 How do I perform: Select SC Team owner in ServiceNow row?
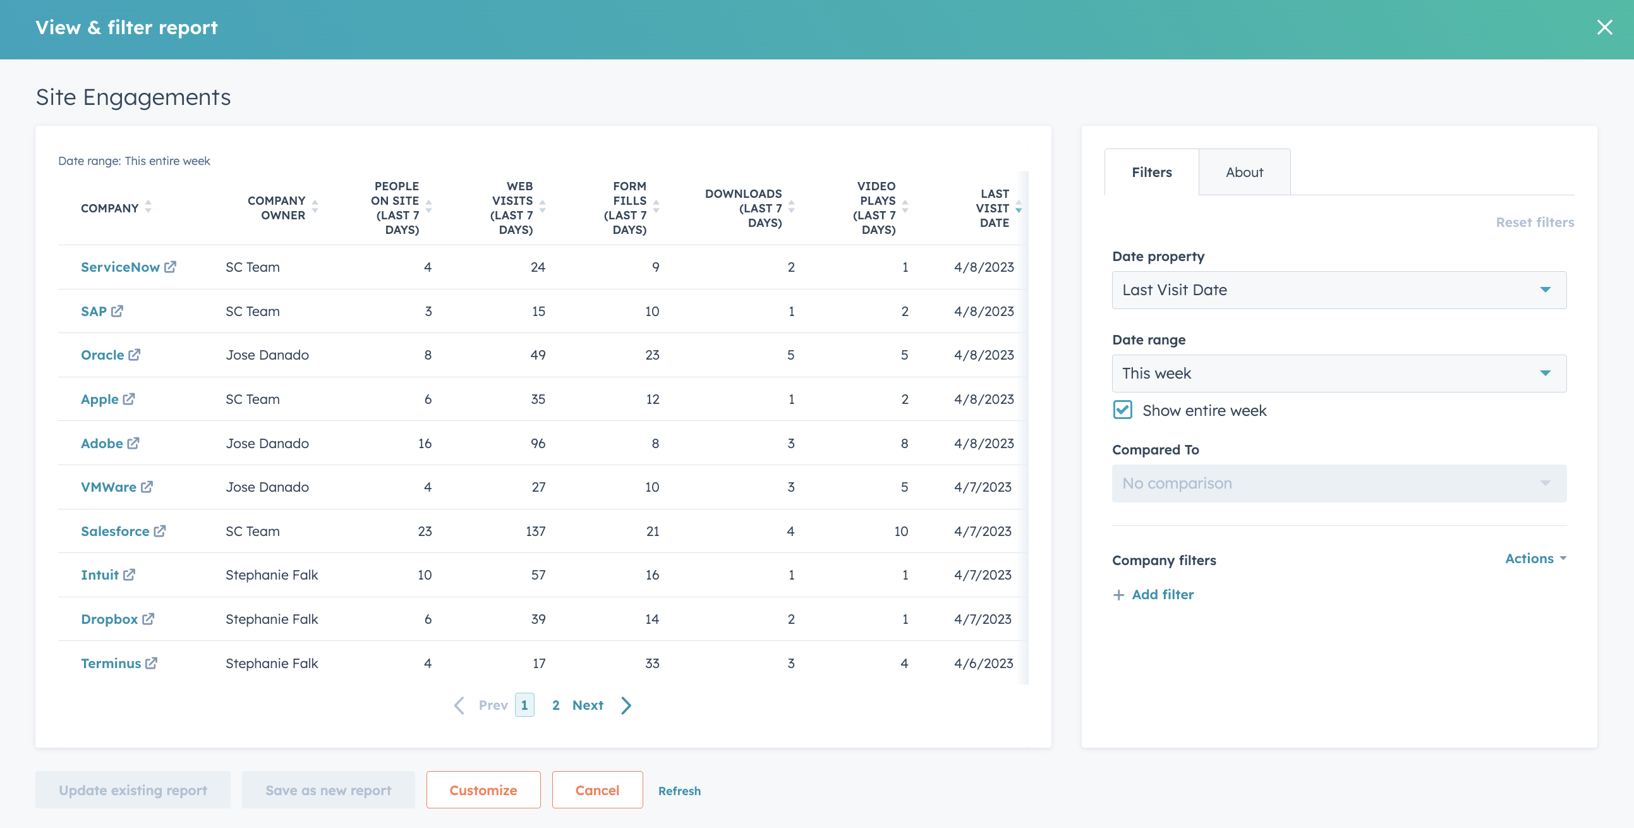(x=253, y=267)
